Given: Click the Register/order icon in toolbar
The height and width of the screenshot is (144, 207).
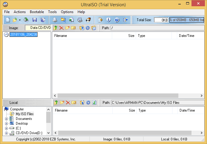Looking at the screenshot, I should pyautogui.click(x=100, y=20).
